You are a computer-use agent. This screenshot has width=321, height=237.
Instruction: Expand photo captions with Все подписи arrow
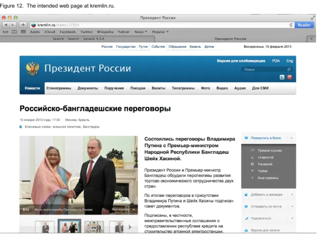tap(133, 210)
